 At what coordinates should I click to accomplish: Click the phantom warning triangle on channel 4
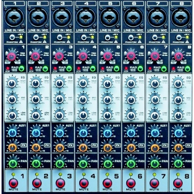tap(92, 41)
